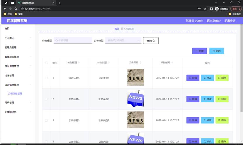The height and width of the screenshot is (145, 243).
Task: View 详情 for 公告标题4
Action: [193, 99]
